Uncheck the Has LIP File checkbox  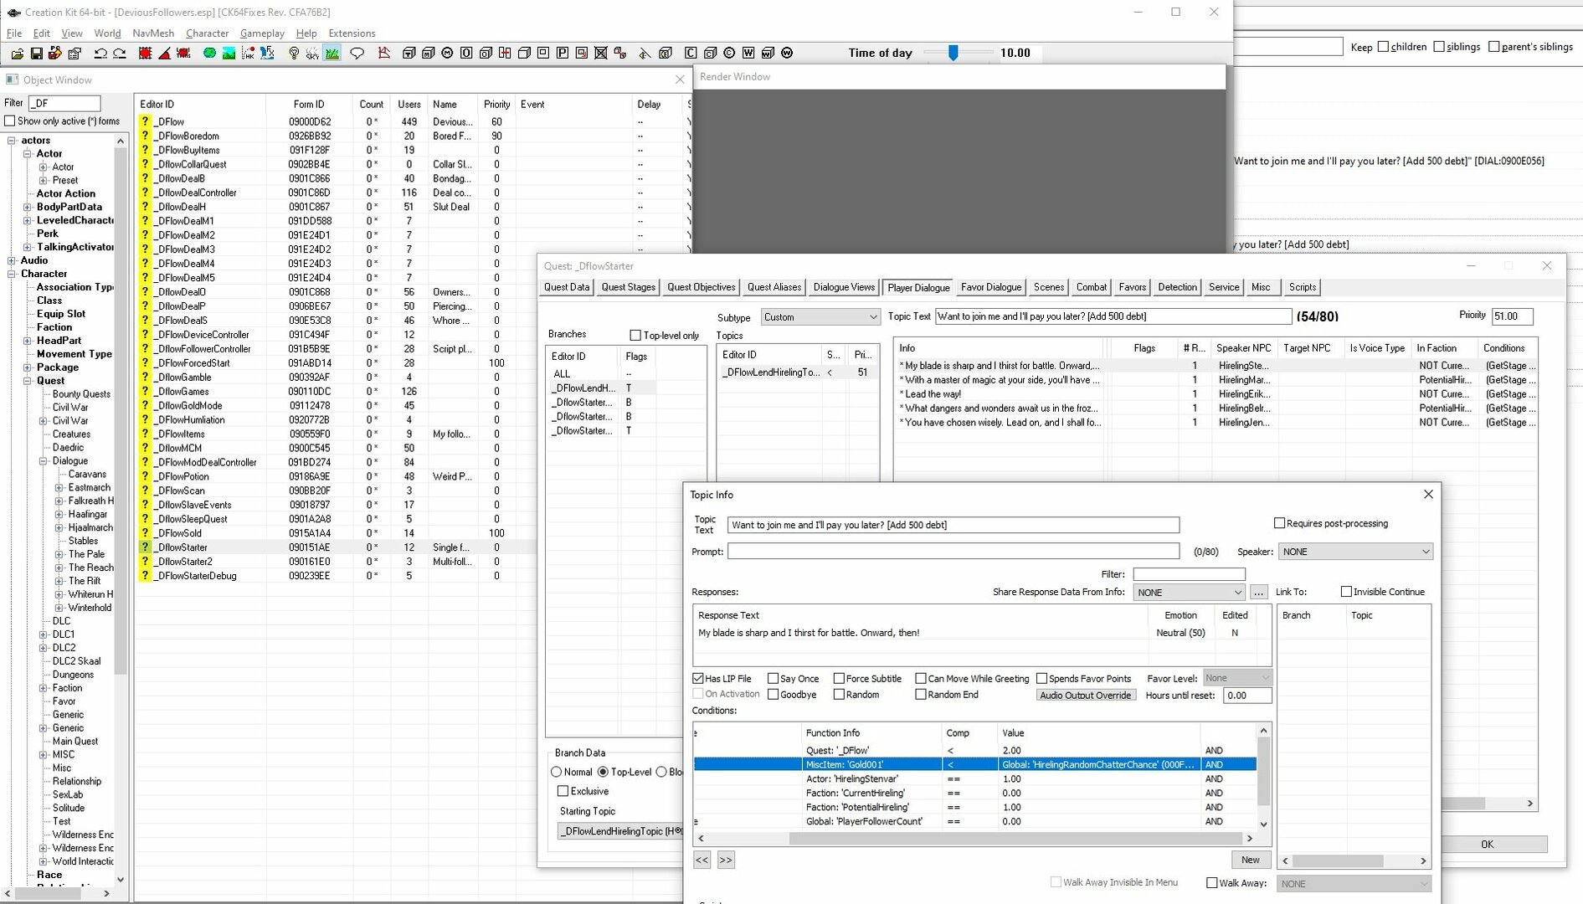point(698,679)
